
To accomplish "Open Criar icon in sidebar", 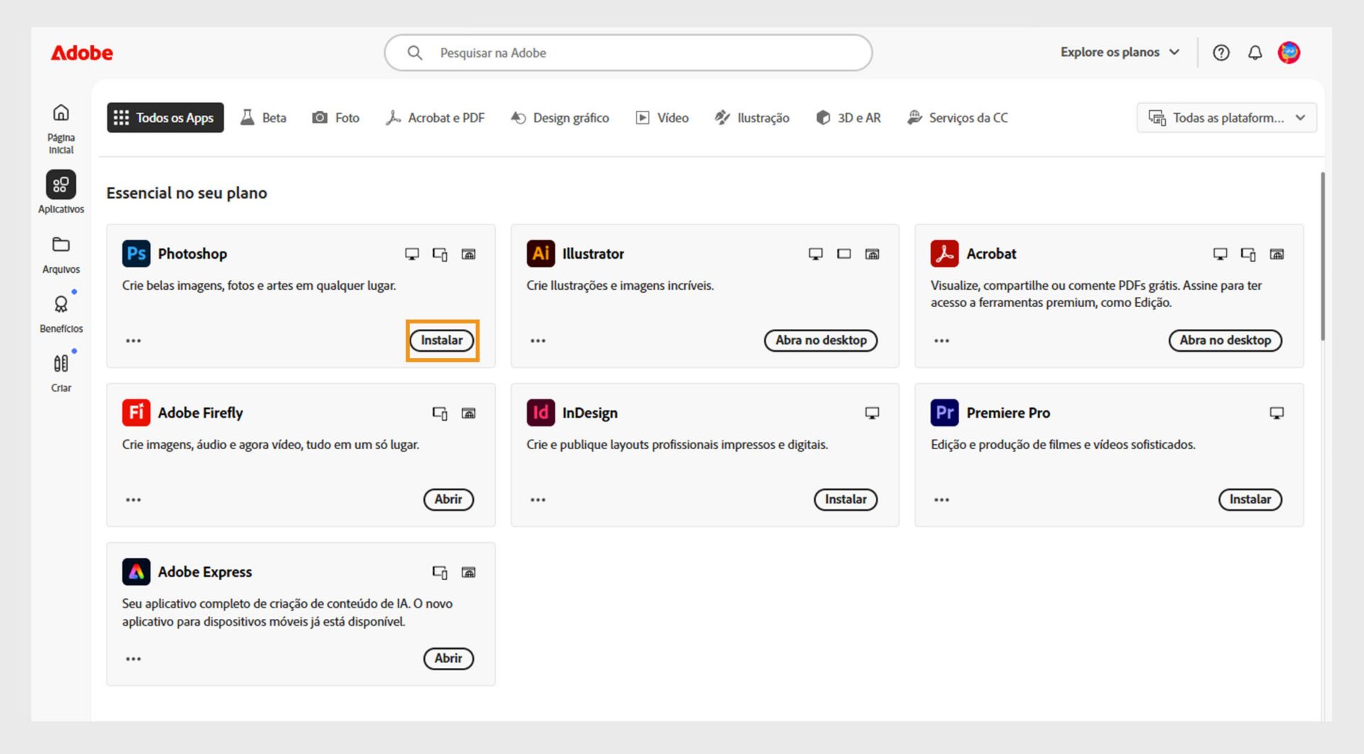I will (x=61, y=364).
